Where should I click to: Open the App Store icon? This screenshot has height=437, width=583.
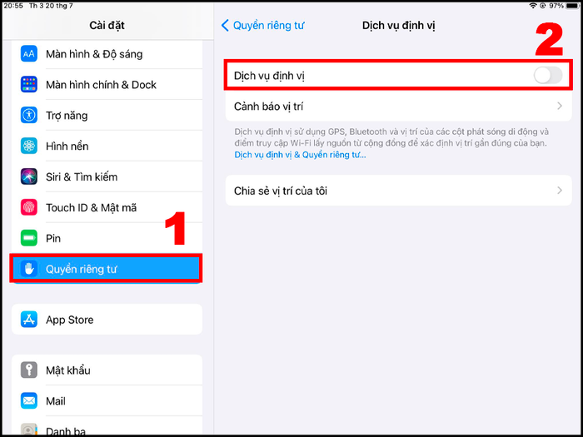[29, 320]
